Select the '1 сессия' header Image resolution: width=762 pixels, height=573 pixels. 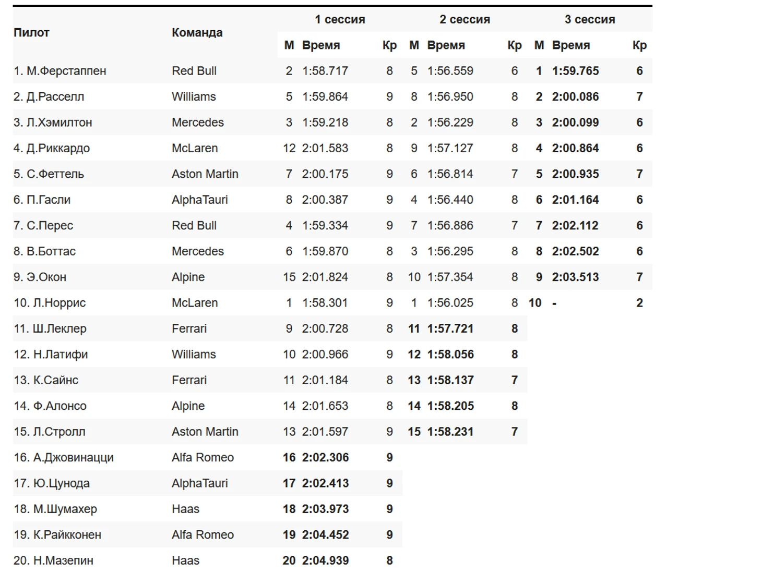[x=340, y=19]
